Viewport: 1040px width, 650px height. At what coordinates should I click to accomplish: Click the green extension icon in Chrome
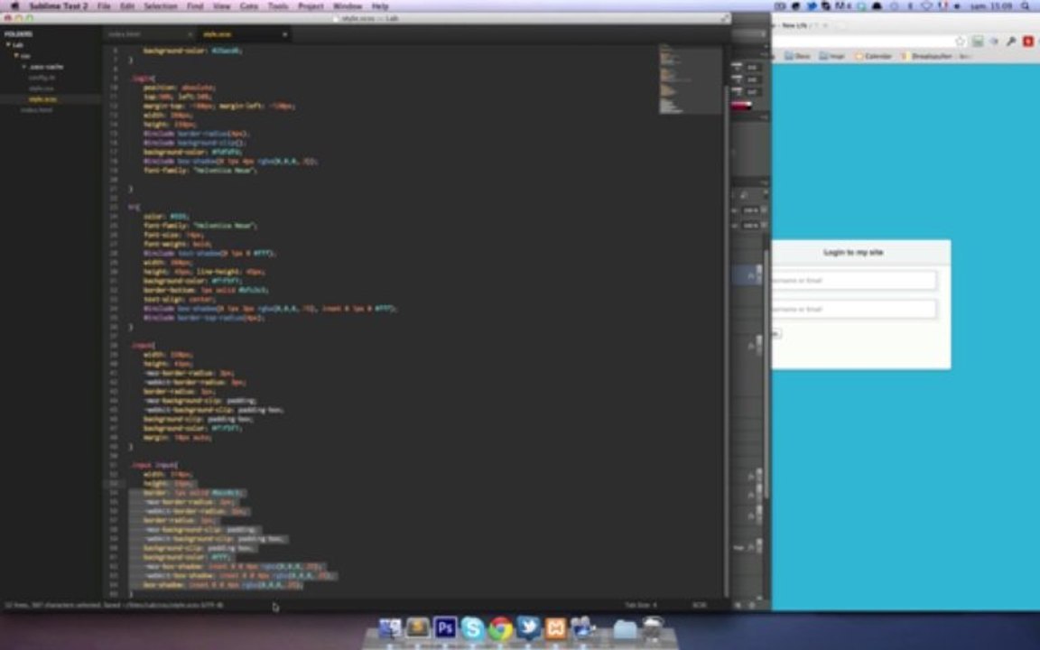978,42
